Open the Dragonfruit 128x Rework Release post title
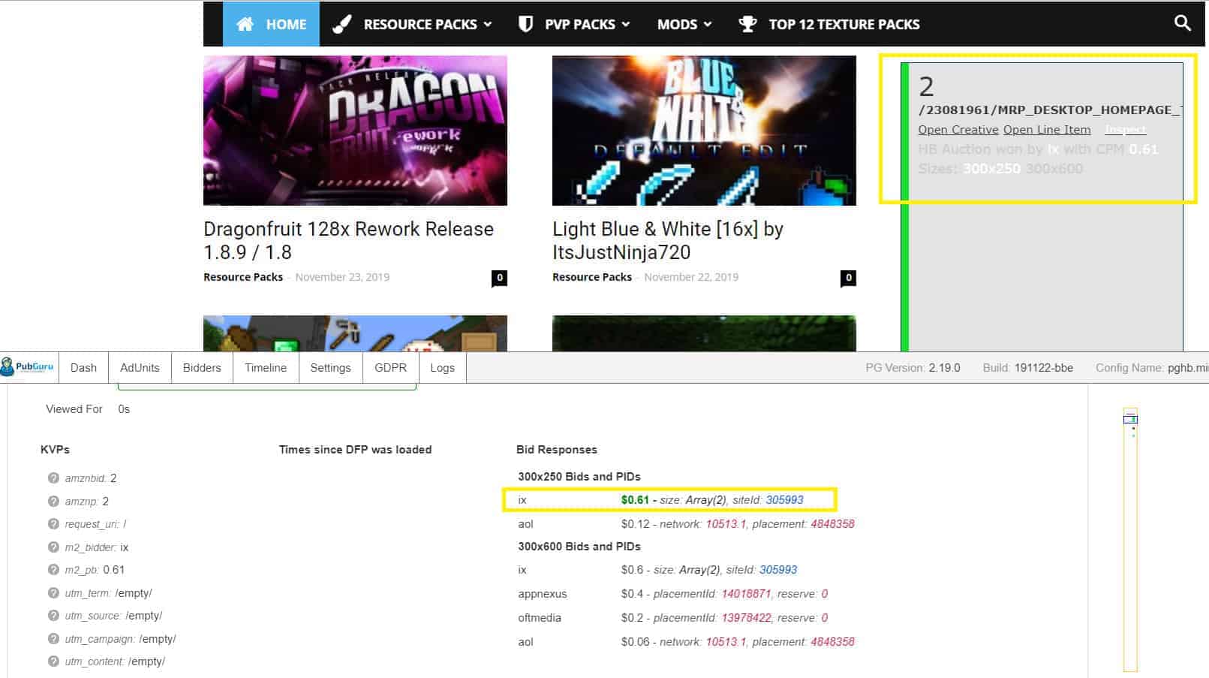Image resolution: width=1209 pixels, height=678 pixels. tap(348, 240)
